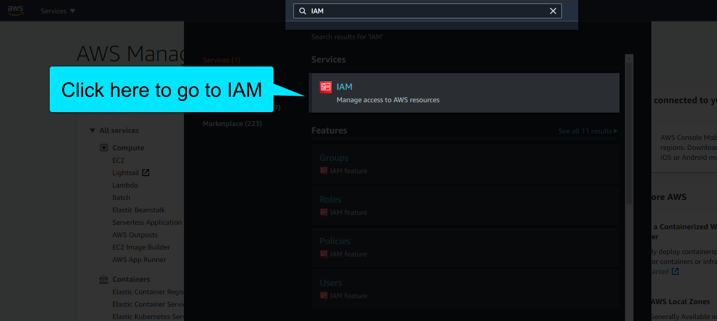Select the Services (1) results filter

221,60
